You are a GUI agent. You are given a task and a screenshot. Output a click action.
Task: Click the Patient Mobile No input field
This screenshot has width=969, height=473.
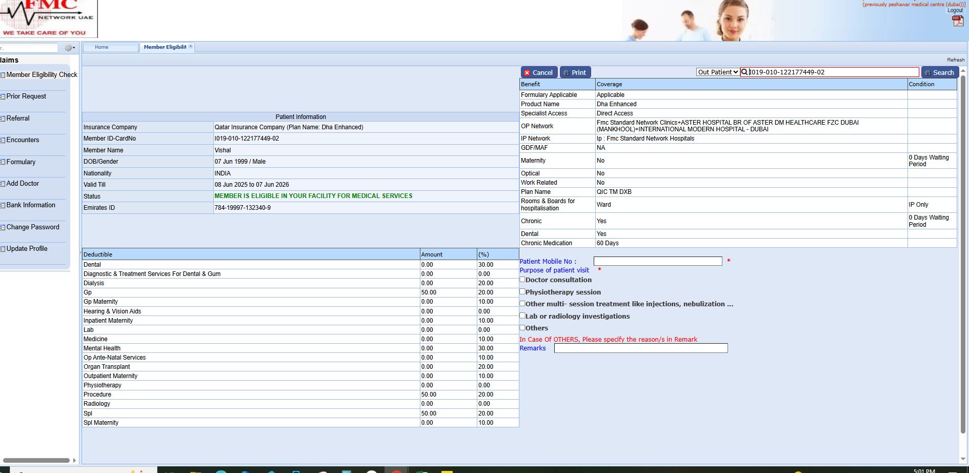[x=657, y=261]
